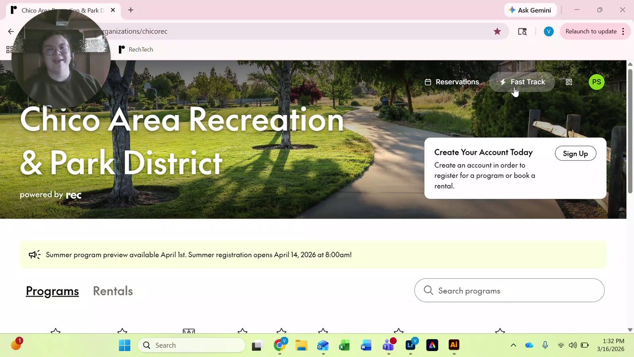Show hidden tray icons chevron
This screenshot has width=634, height=357.
513,345
